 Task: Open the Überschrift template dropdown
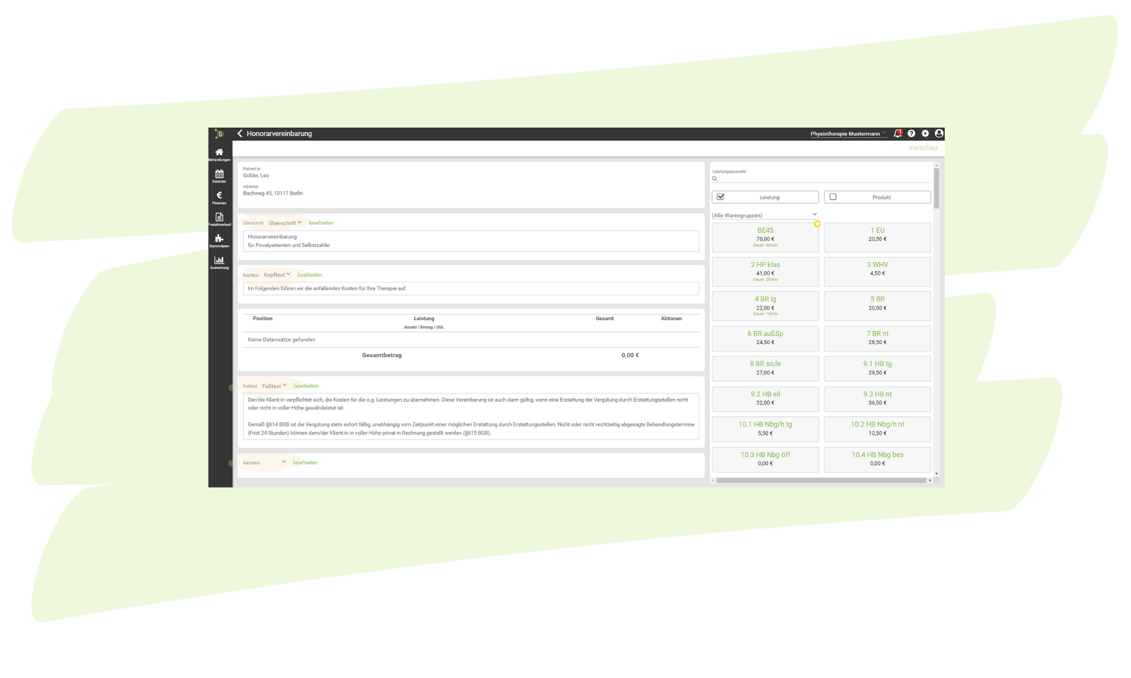[x=285, y=223]
